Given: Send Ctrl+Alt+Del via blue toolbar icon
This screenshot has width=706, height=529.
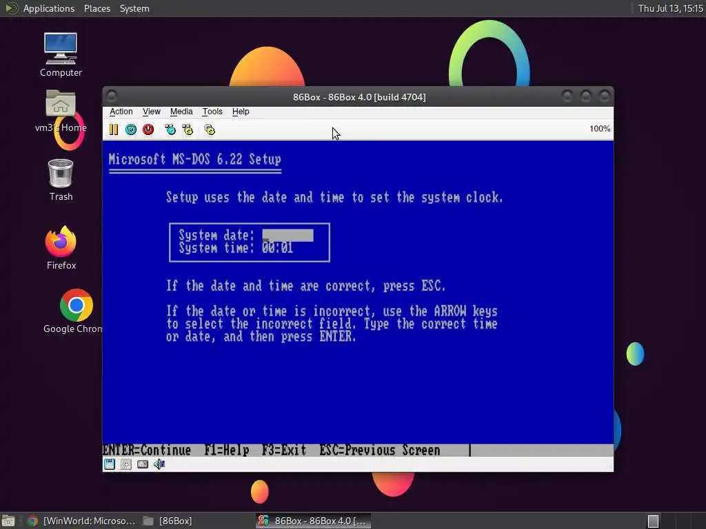Looking at the screenshot, I should 170,129.
